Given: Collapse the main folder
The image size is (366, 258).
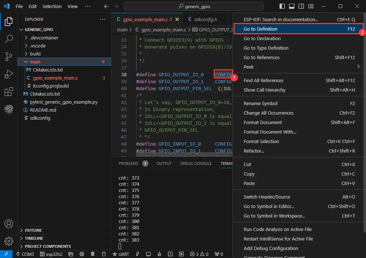Looking at the screenshot, I should [x=35, y=62].
